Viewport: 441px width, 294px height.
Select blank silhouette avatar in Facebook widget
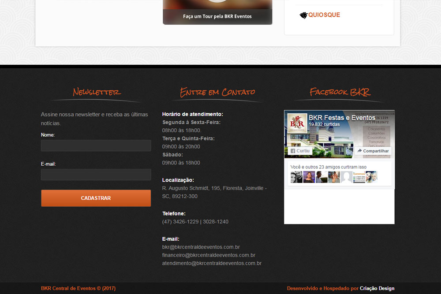pos(347,177)
